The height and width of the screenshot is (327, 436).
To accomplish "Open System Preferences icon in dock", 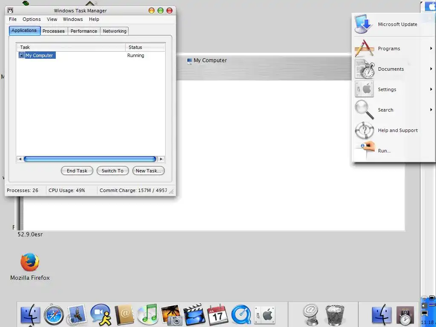I will point(264,316).
